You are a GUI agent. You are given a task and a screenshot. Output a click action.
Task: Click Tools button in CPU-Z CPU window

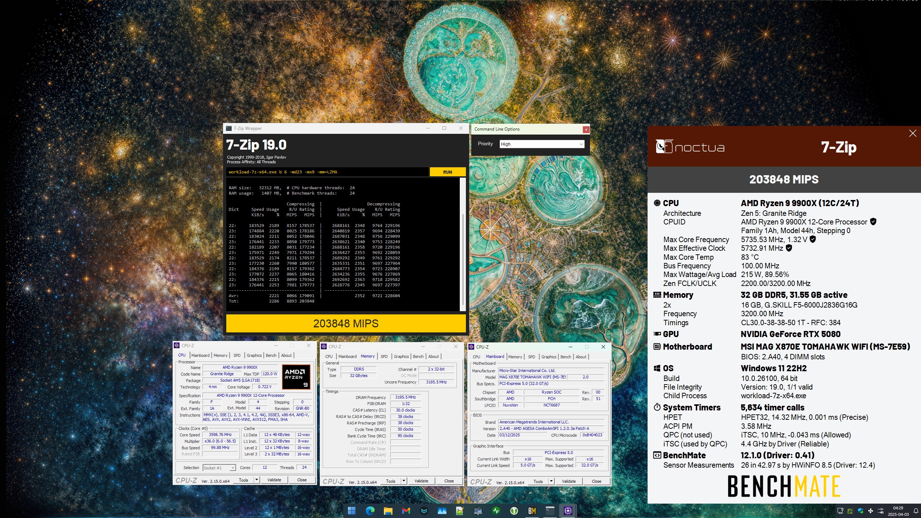[x=244, y=480]
